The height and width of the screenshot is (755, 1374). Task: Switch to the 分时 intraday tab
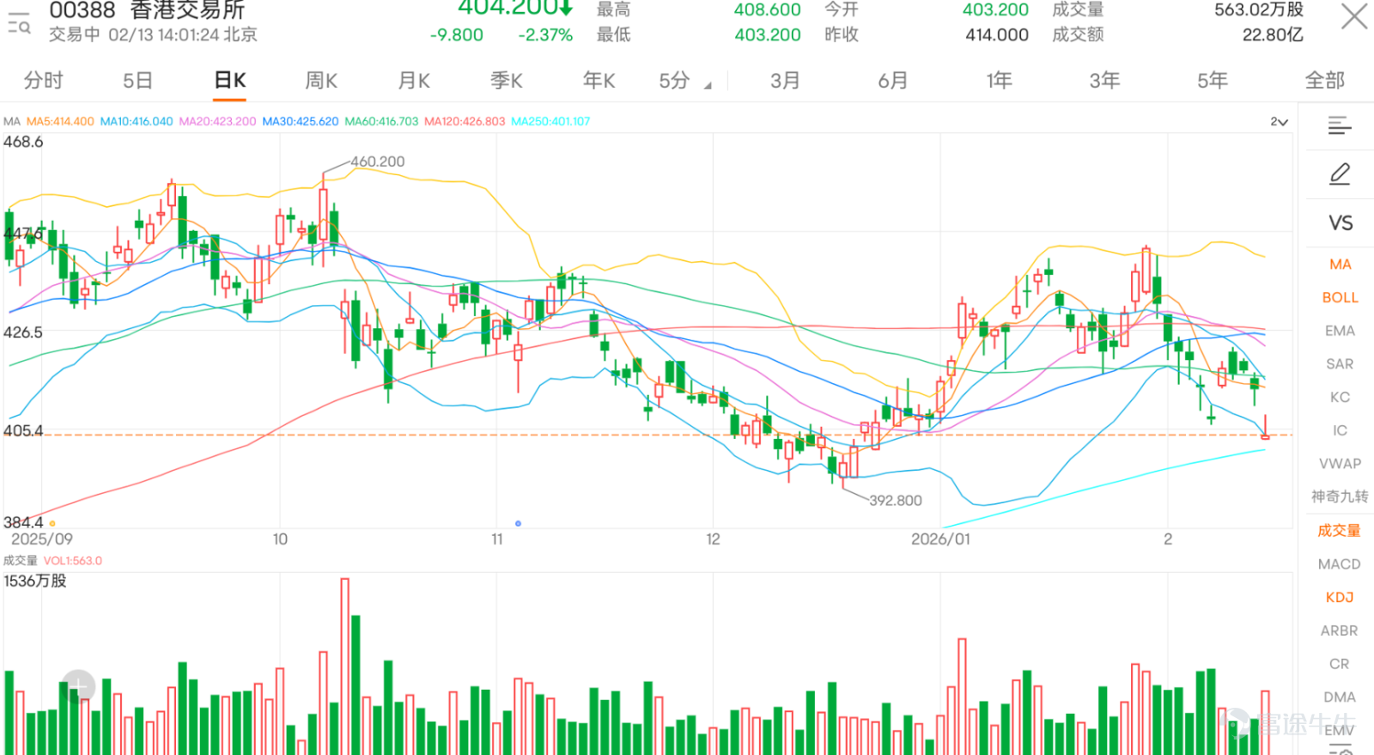coord(44,81)
